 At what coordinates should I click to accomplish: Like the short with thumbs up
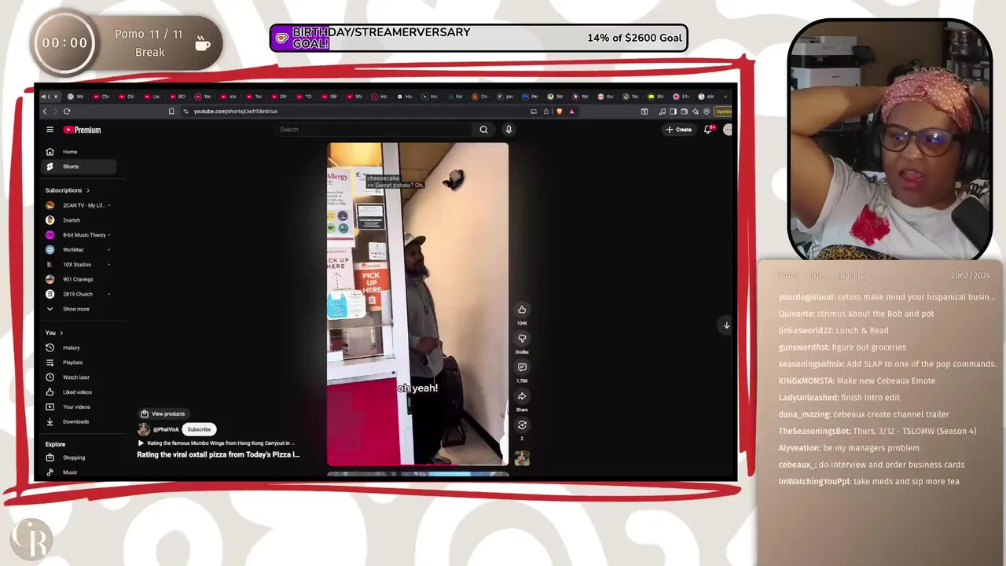coord(522,310)
